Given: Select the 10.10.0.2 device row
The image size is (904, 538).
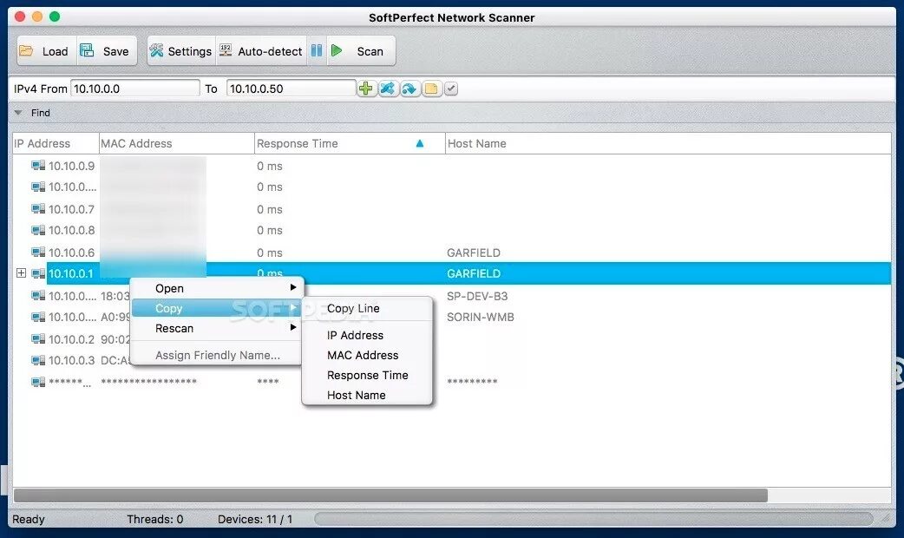Looking at the screenshot, I should [452, 339].
